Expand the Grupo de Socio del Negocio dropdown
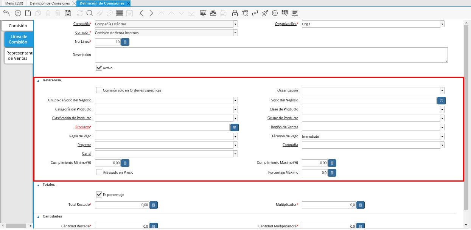Image resolution: width=471 pixels, height=230 pixels. 235,100
